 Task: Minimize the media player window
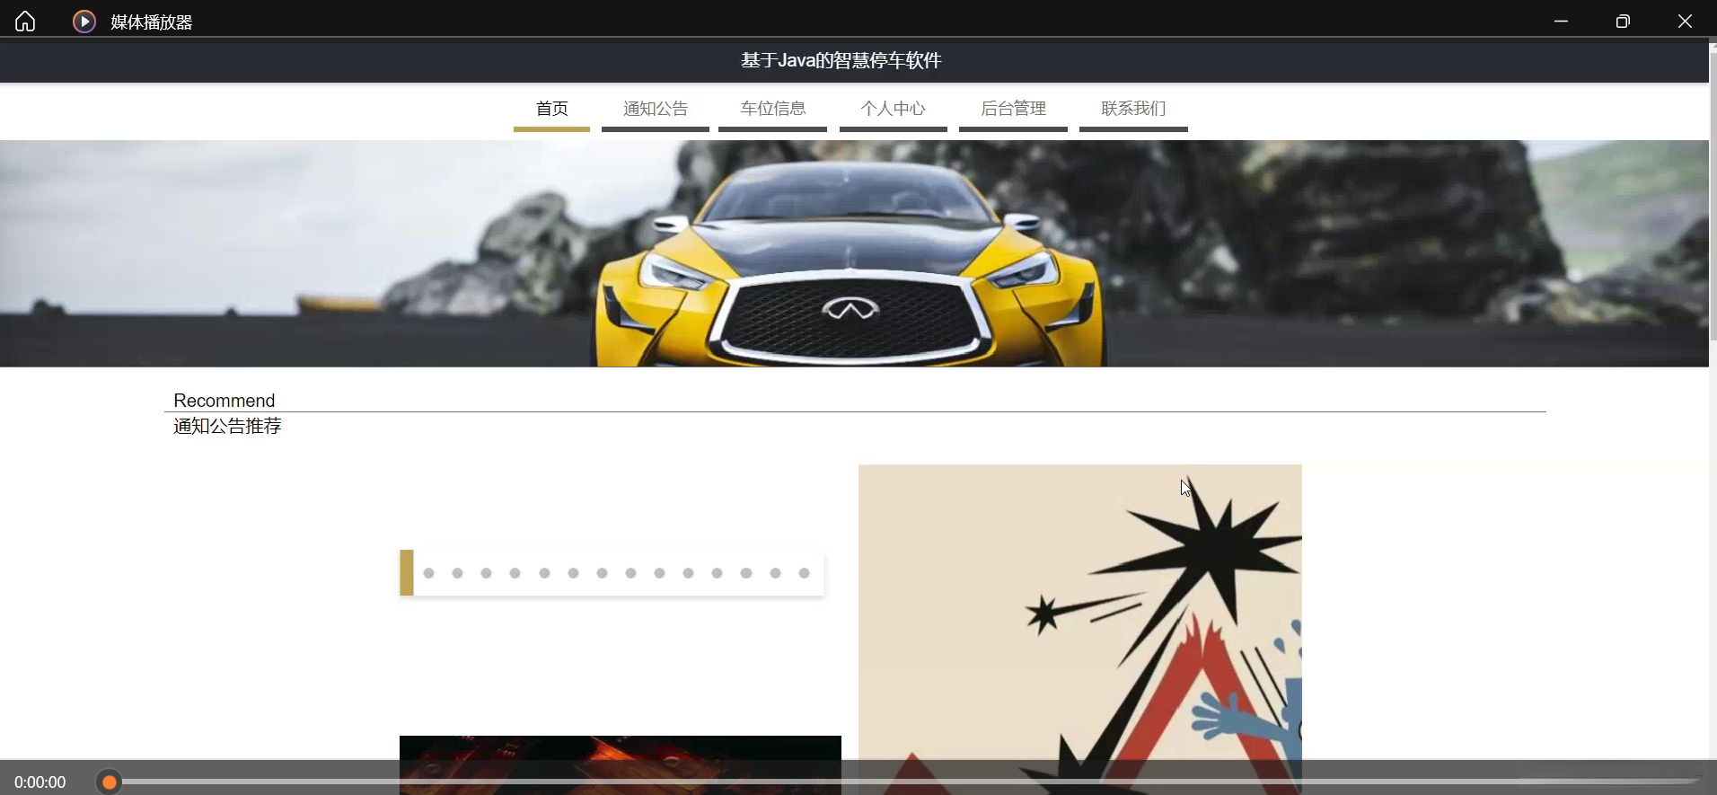[1561, 21]
